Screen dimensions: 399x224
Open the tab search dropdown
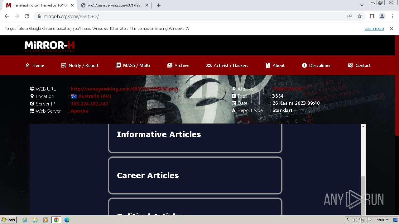[x=362, y=5]
